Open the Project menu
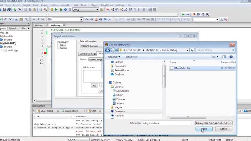Image resolution: width=251 pixels, height=141 pixels. (26, 5)
